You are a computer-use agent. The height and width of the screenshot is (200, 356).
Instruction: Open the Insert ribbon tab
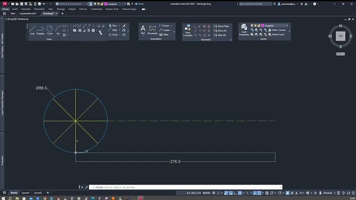click(x=15, y=9)
